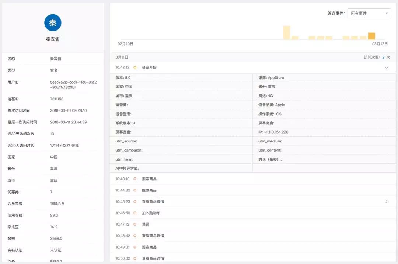
Task: Click the utm_campaign session field
Action: point(181,150)
